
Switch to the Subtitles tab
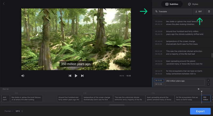coord(172,4)
